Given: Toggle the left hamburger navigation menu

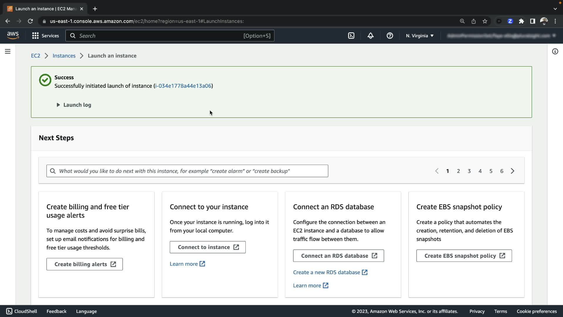Looking at the screenshot, I should [8, 51].
